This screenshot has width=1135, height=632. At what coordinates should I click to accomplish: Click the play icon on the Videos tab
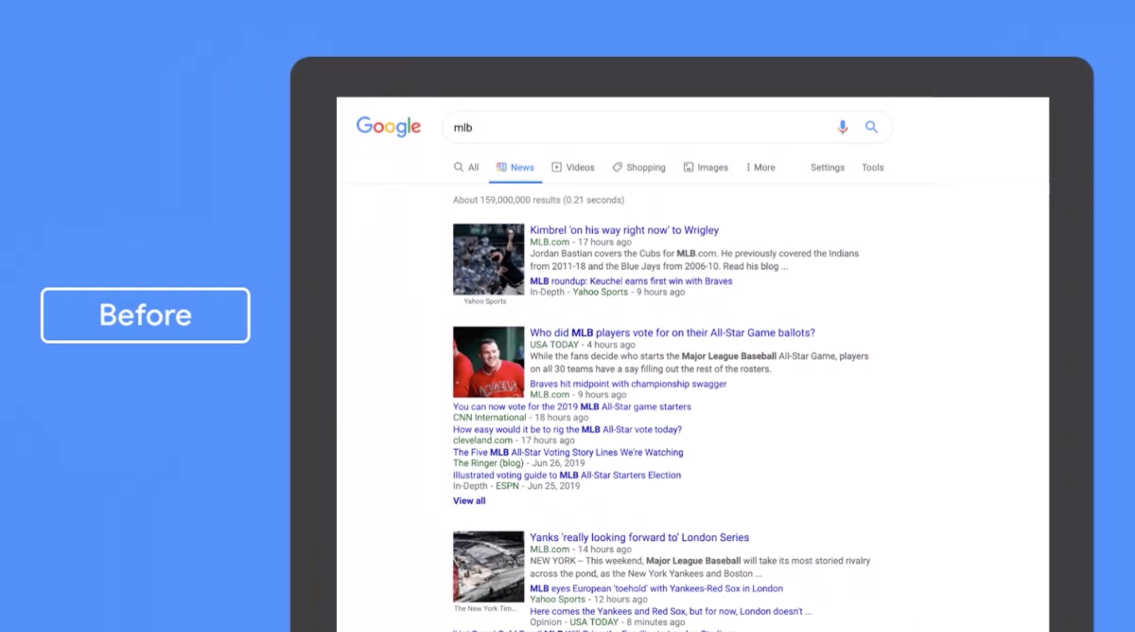pos(556,167)
